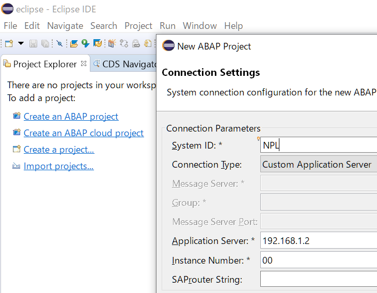This screenshot has width=377, height=293.
Task: Open the Project menu
Action: point(138,26)
